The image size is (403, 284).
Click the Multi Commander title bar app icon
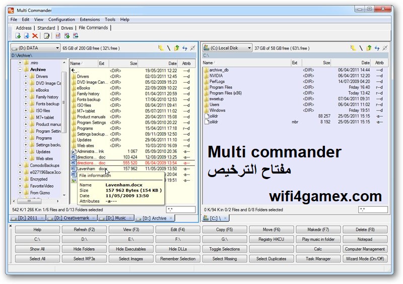11,10
